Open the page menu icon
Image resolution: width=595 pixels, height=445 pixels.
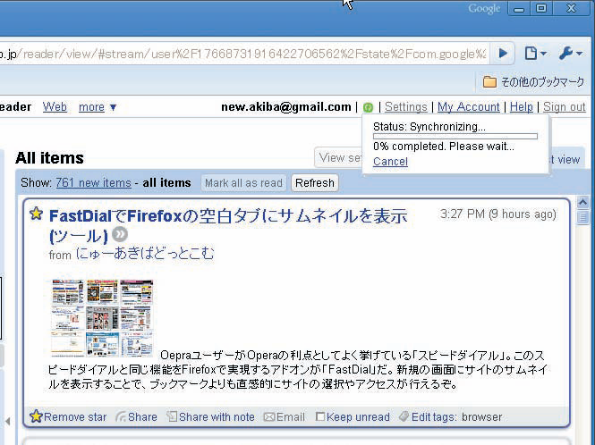(x=535, y=54)
